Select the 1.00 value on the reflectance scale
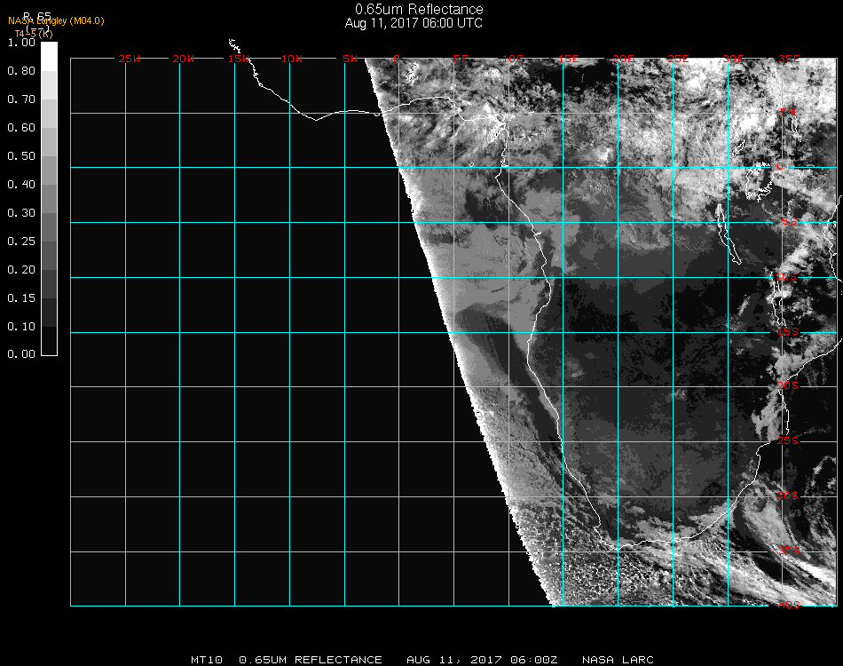 point(21,43)
